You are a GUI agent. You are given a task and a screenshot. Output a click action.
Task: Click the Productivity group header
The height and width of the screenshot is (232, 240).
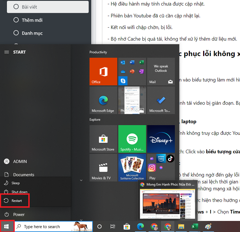(x=98, y=52)
